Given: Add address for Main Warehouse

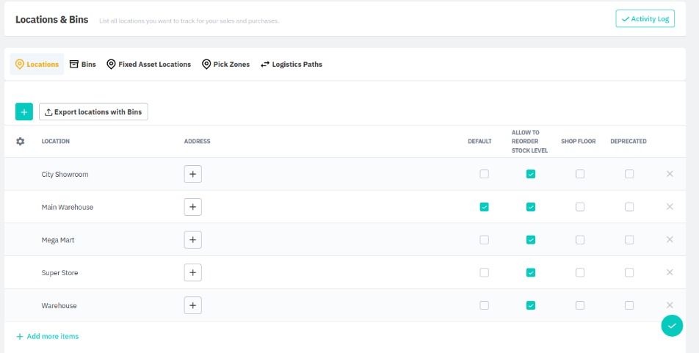Looking at the screenshot, I should [192, 207].
